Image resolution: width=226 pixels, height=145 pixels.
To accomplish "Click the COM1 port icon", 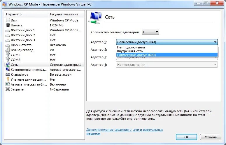I will click(8, 55).
